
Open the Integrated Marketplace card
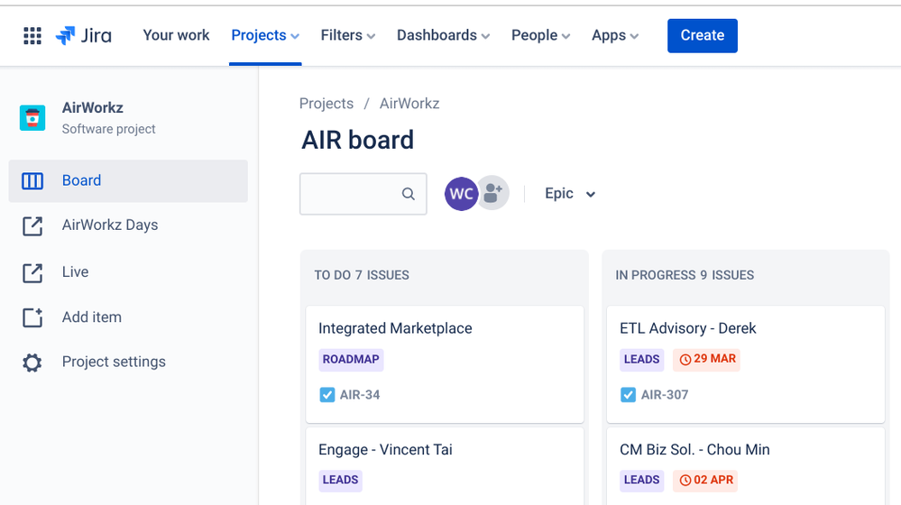445,364
